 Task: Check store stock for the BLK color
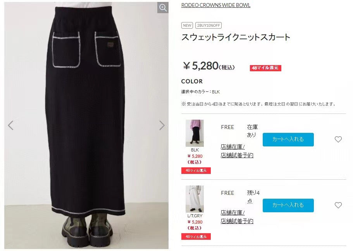point(237,151)
